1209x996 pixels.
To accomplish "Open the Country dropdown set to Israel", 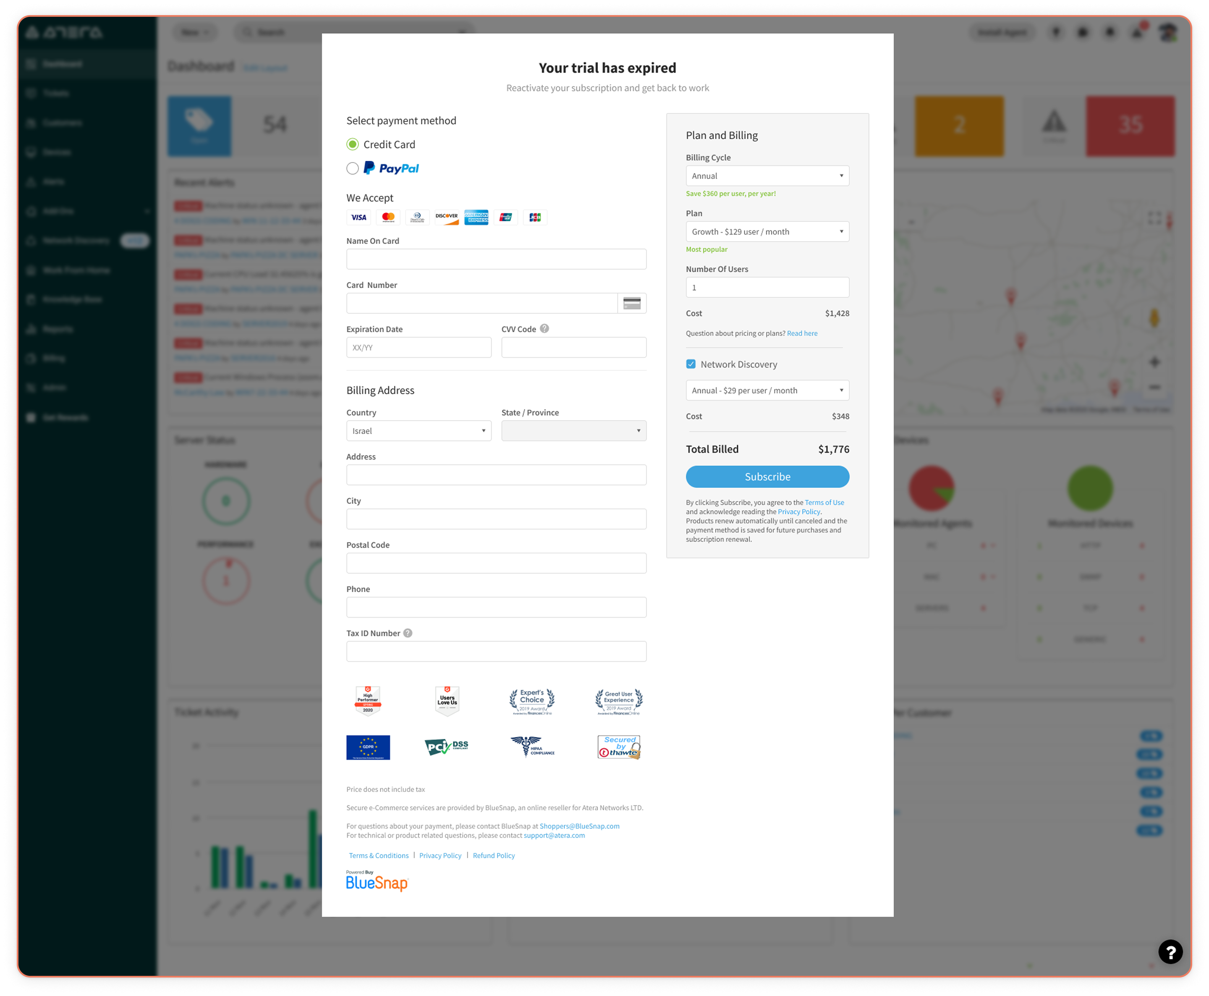I will click(419, 431).
